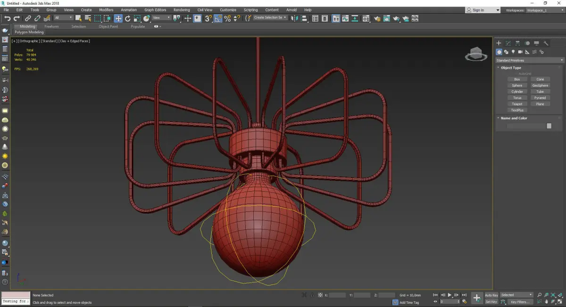This screenshot has height=307, width=566.
Task: Select the Select and Move tool
Action: [118, 18]
